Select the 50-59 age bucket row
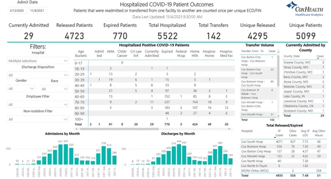331x179 pixels. [x=154, y=91]
